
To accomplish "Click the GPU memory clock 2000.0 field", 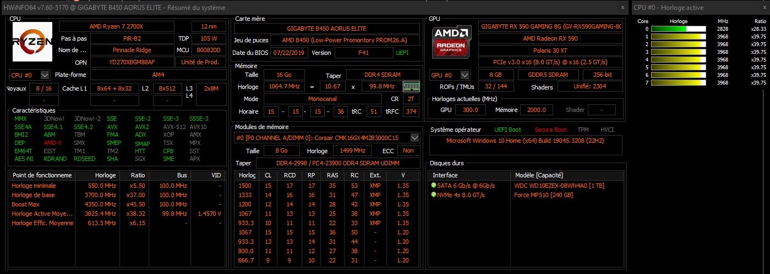I will [x=537, y=110].
